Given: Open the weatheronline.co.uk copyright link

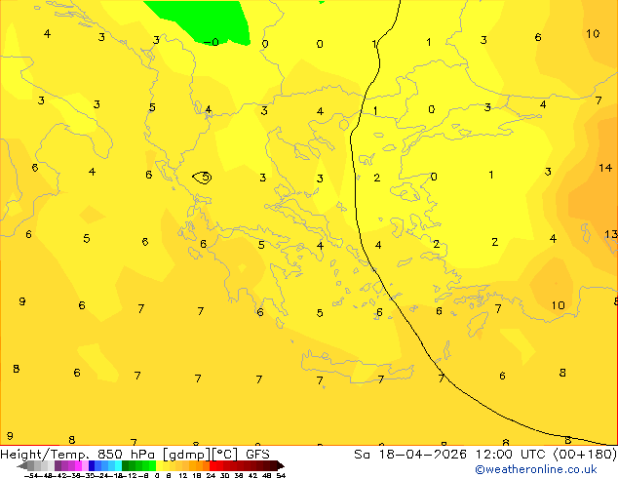Looking at the screenshot, I should tap(536, 469).
